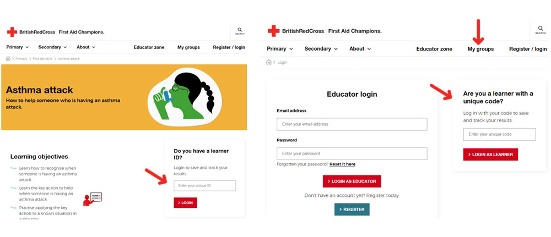Click the search icon on the Asthma attack page
The width and height of the screenshot is (551, 237).
(x=240, y=30)
